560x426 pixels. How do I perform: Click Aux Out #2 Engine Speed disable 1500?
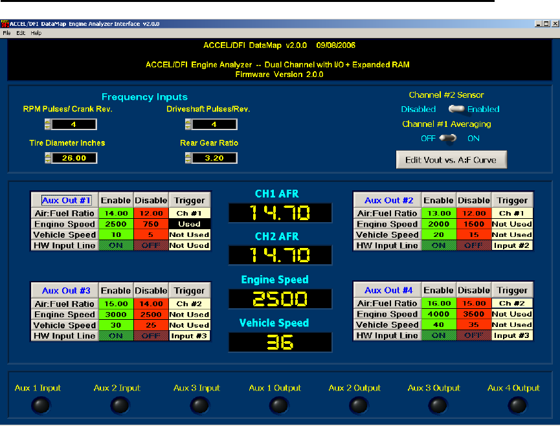(x=474, y=224)
